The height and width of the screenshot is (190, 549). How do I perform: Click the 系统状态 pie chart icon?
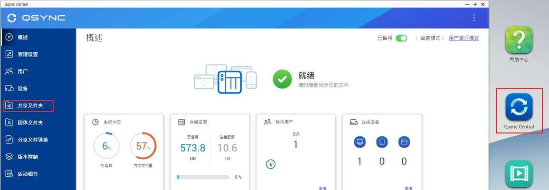click(x=95, y=122)
